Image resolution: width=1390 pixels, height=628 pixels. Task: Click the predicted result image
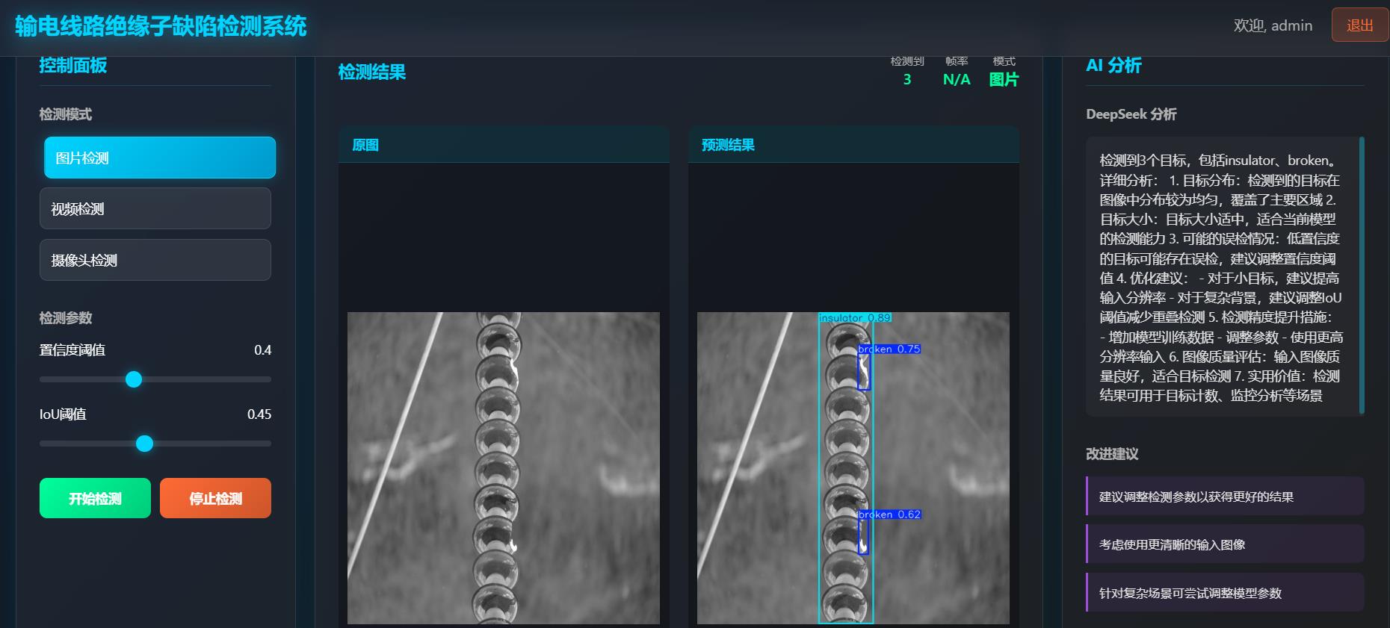coord(853,468)
